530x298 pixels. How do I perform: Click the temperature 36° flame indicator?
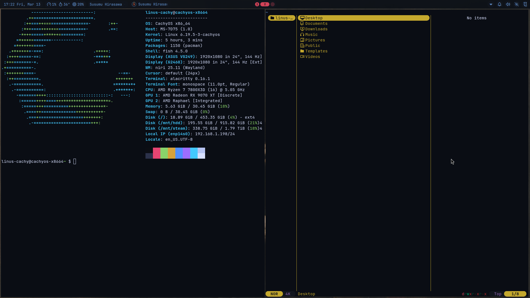(x=64, y=4)
